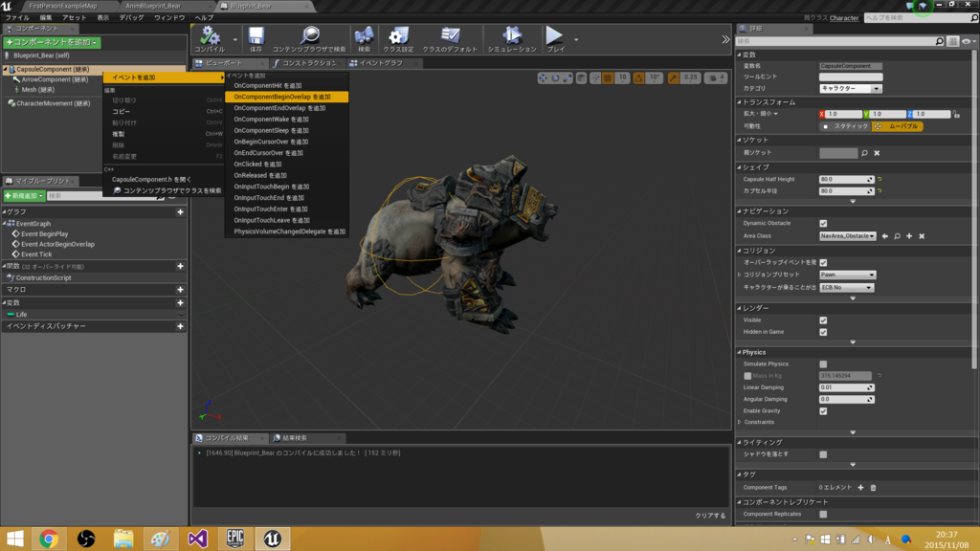Reset Capsule Half Height to default

point(880,179)
